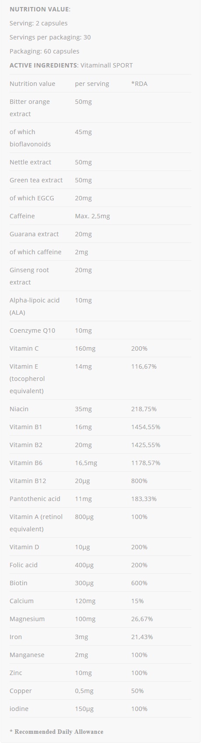
Task: Select the Bitter orange extract row
Action: 100,108
